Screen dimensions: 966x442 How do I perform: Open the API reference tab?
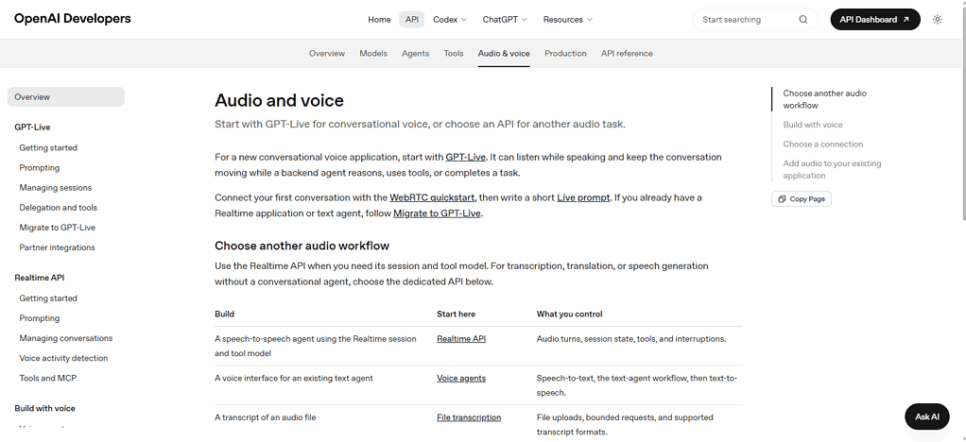[627, 54]
